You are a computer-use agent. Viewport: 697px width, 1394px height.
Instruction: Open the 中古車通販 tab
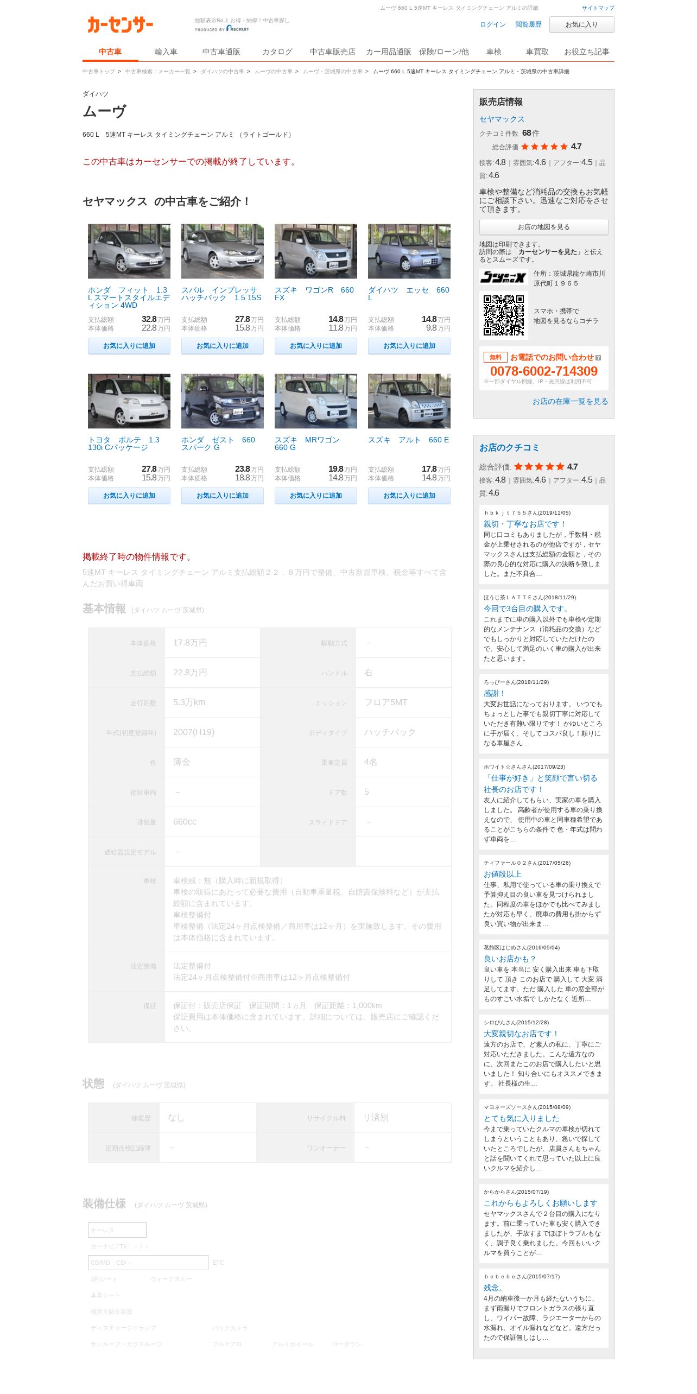[x=221, y=52]
